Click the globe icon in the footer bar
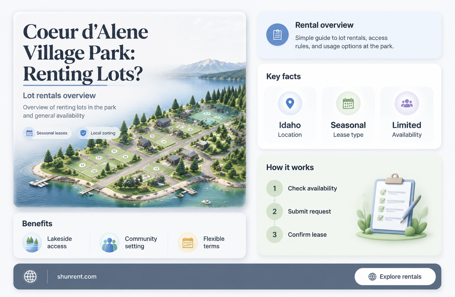 click(30, 276)
